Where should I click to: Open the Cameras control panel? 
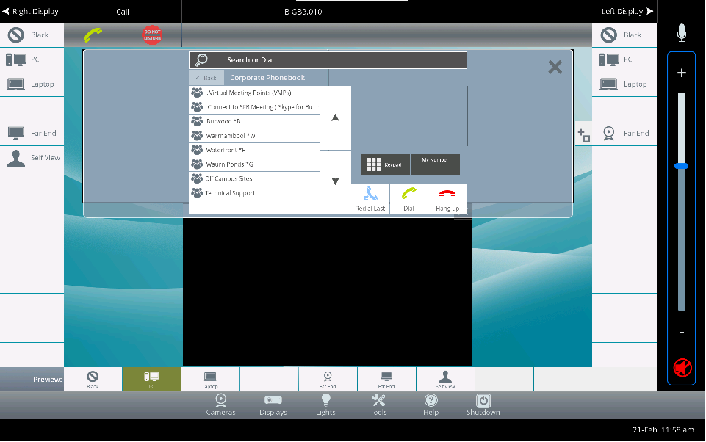220,403
